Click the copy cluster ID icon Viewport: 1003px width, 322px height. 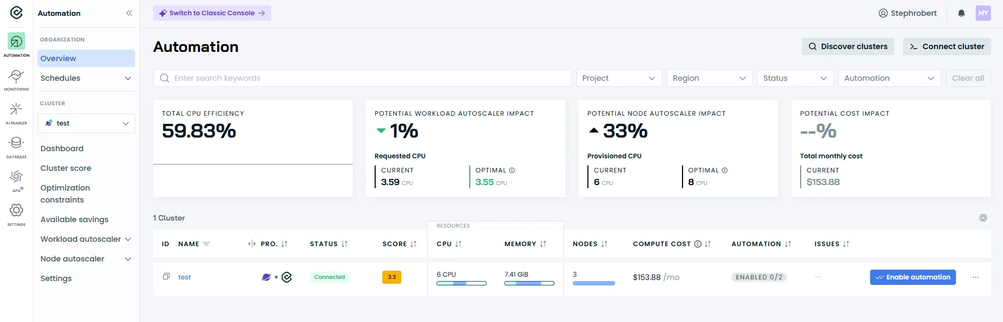(x=166, y=277)
